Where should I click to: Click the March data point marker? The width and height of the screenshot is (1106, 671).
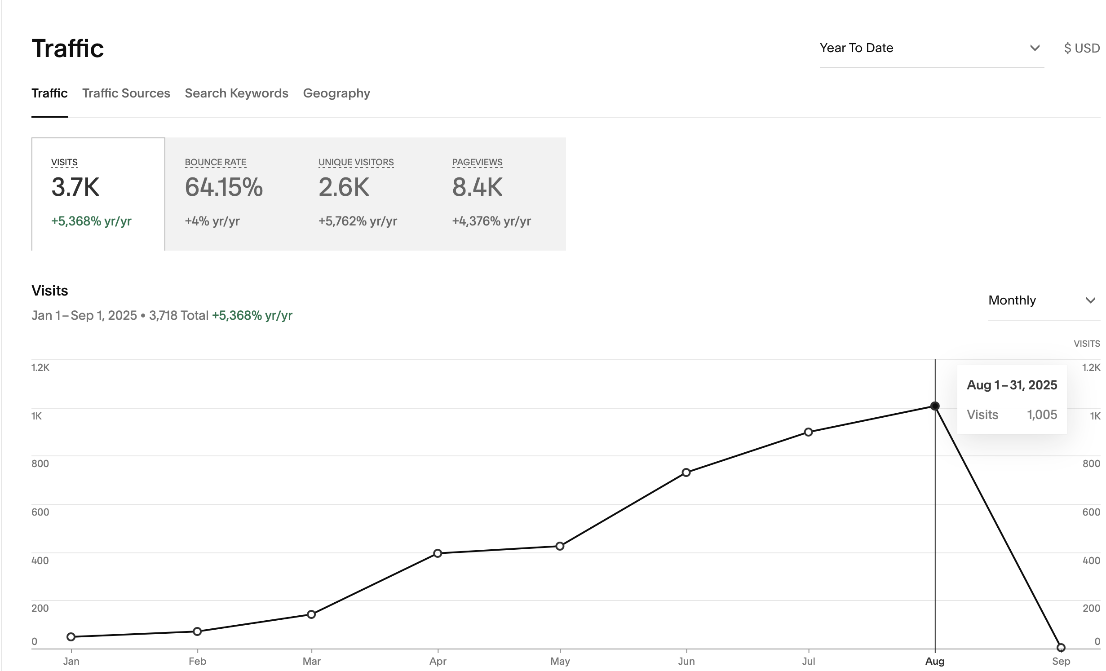point(311,614)
